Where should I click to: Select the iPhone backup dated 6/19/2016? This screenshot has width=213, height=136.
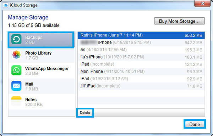141,42
